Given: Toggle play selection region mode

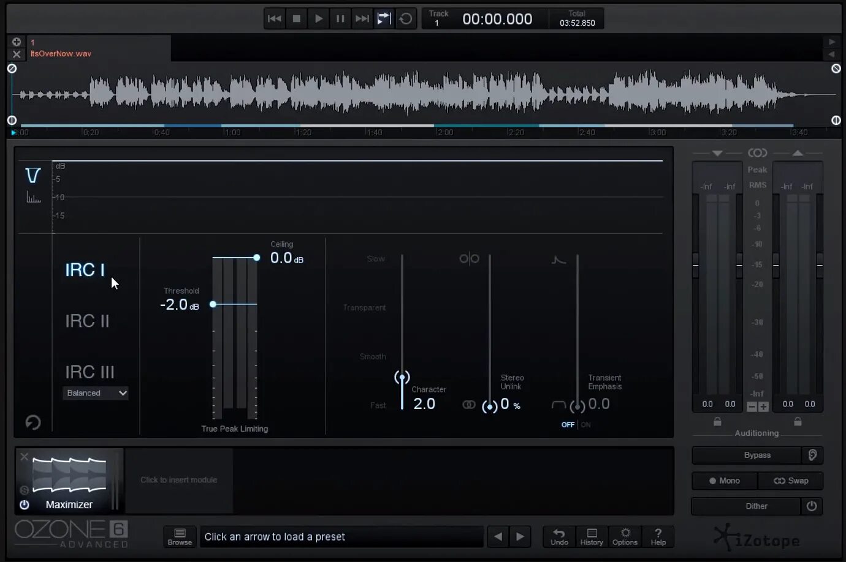Looking at the screenshot, I should (384, 18).
